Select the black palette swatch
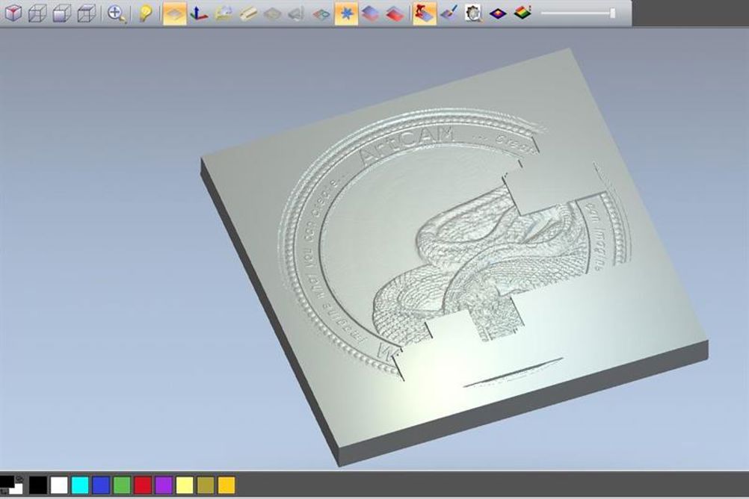 [x=38, y=485]
